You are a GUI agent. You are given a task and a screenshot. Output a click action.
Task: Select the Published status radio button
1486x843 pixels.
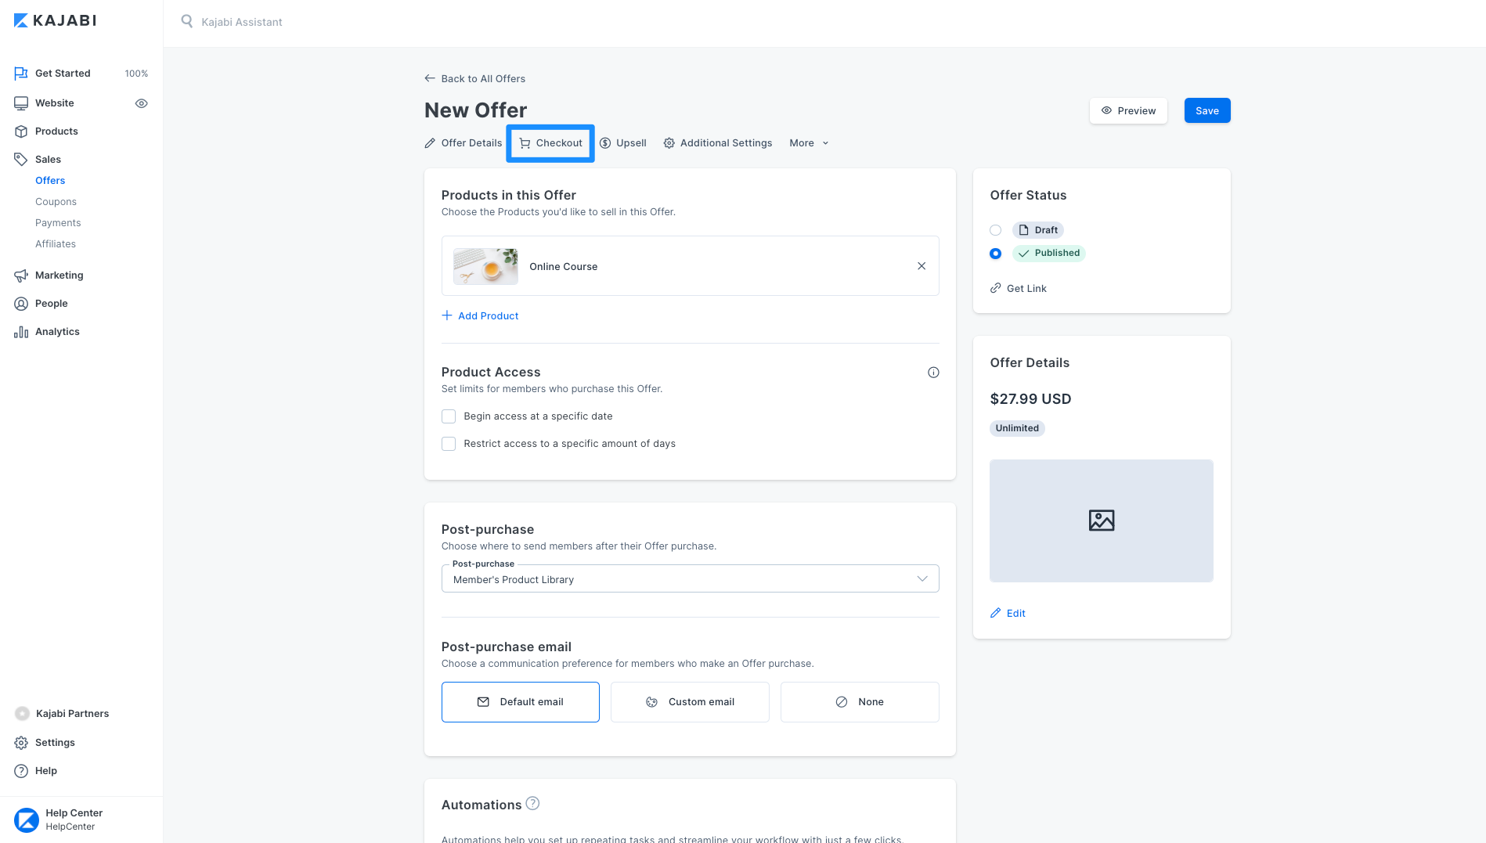[x=995, y=254]
